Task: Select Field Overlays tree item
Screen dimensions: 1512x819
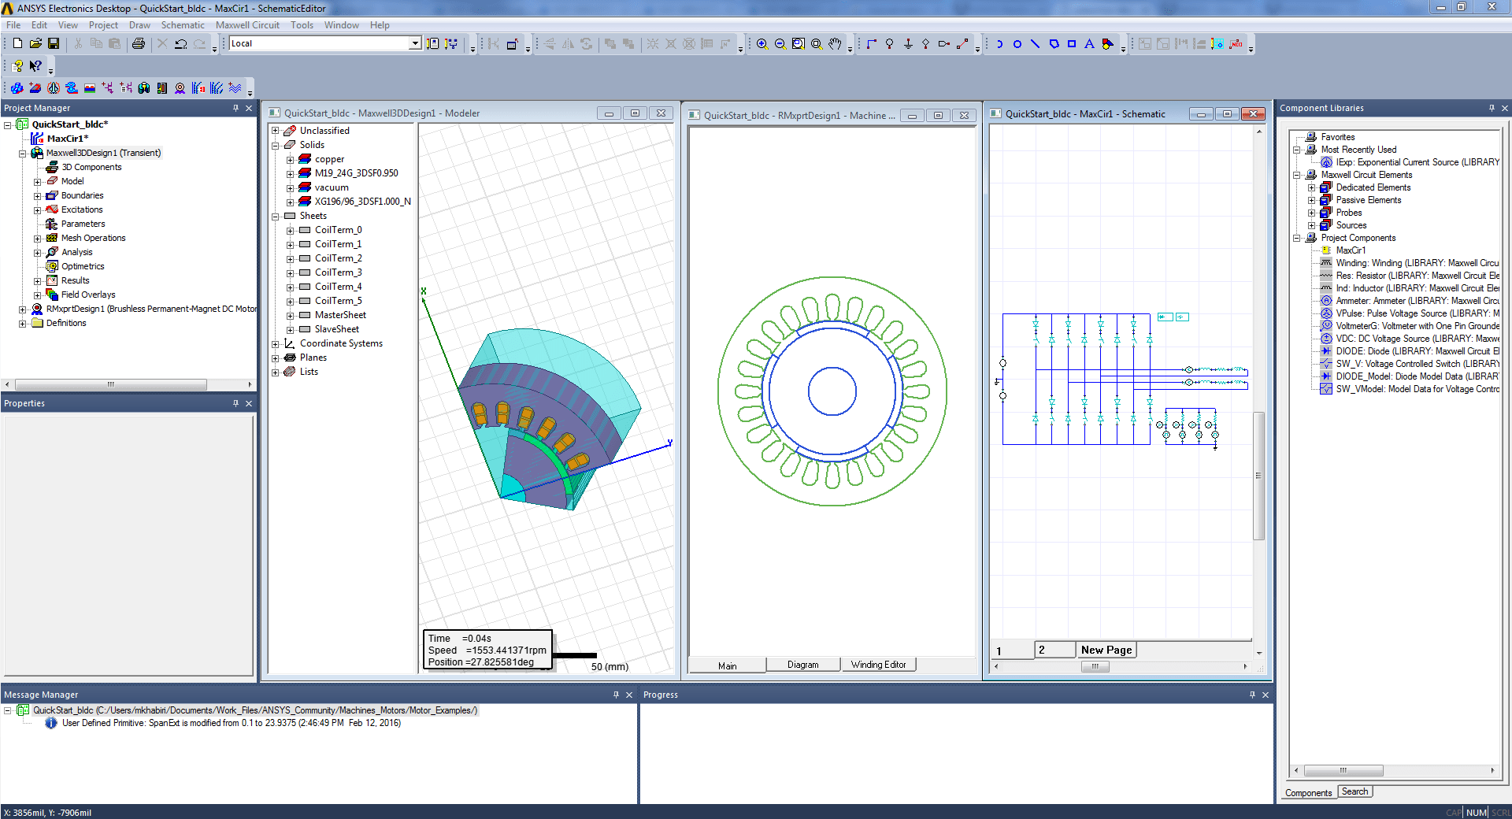Action: click(x=88, y=295)
